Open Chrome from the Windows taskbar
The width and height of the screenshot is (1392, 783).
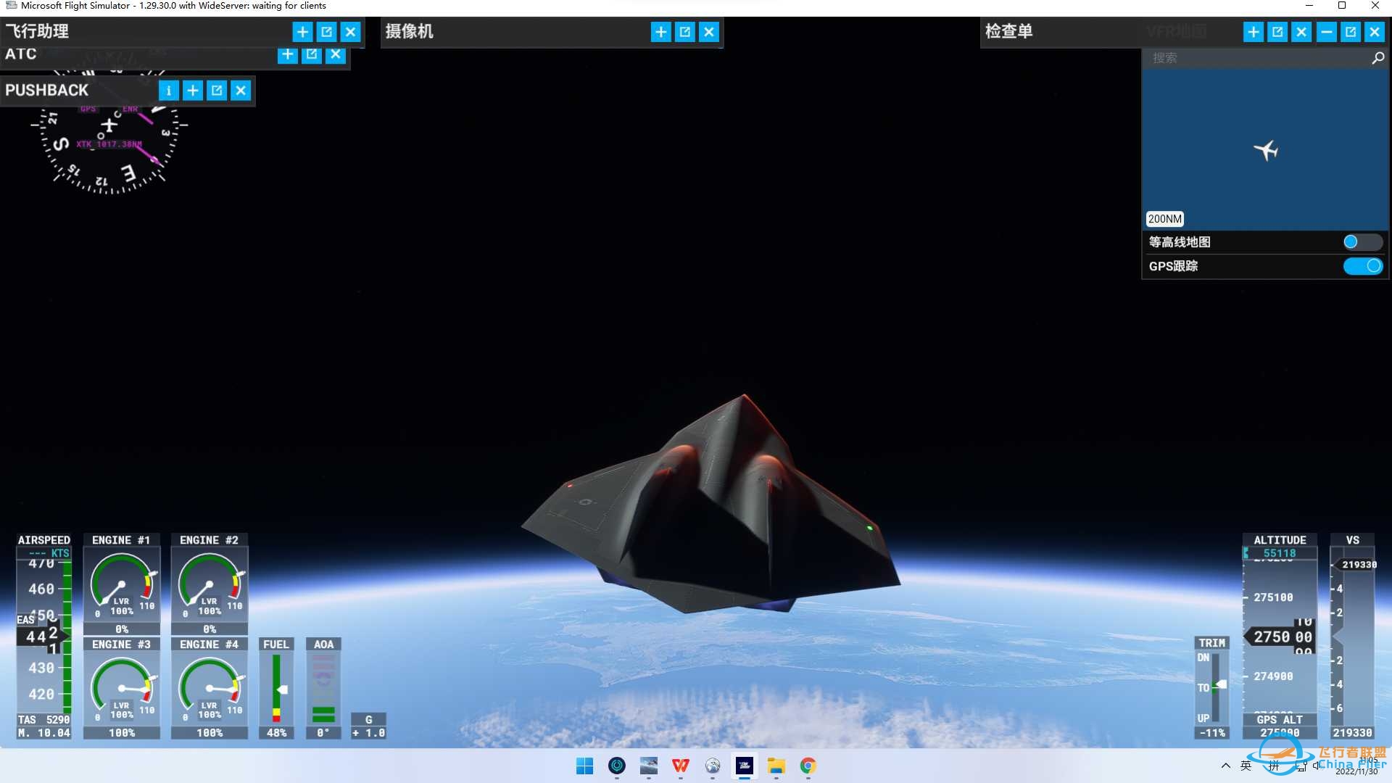pyautogui.click(x=808, y=766)
